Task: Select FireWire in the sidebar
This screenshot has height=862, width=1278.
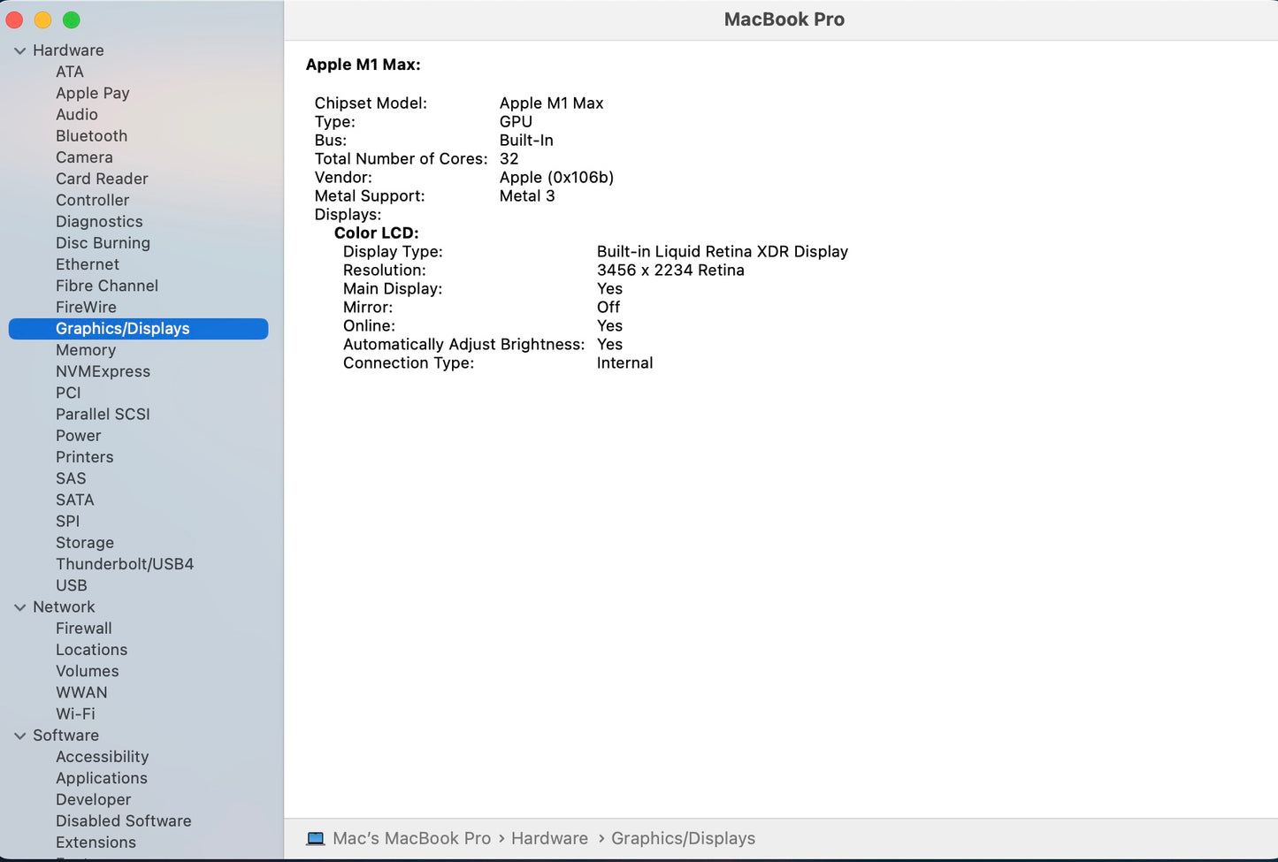Action: pyautogui.click(x=86, y=307)
